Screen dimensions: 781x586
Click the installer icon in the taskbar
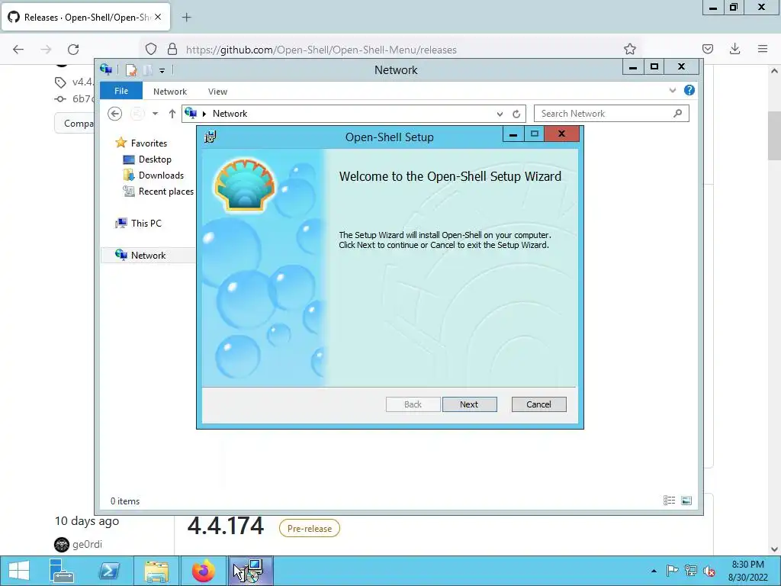pos(251,571)
